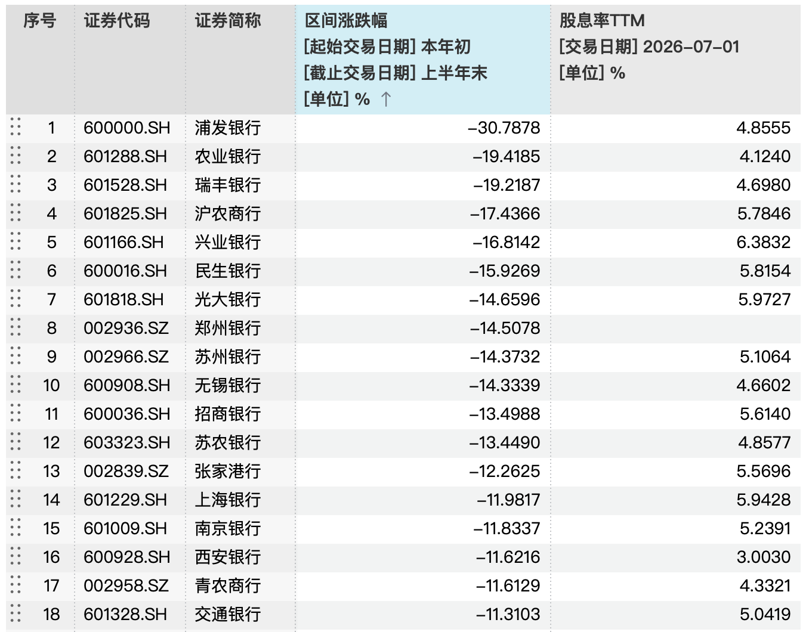Click the drag dots for 上海银行 row
Image resolution: width=809 pixels, height=632 pixels.
click(x=16, y=500)
